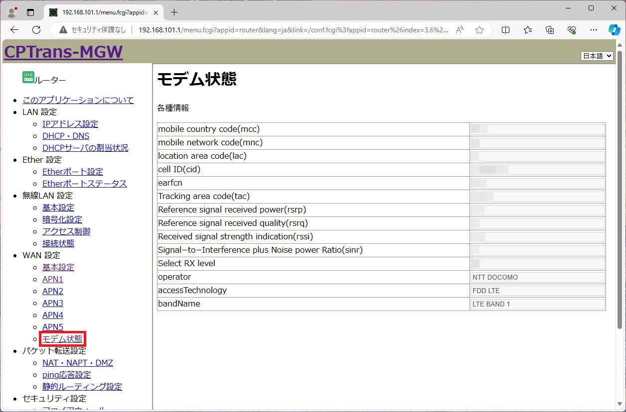The height and width of the screenshot is (412, 626).
Task: Open the APN1 settings link
Action: 53,279
